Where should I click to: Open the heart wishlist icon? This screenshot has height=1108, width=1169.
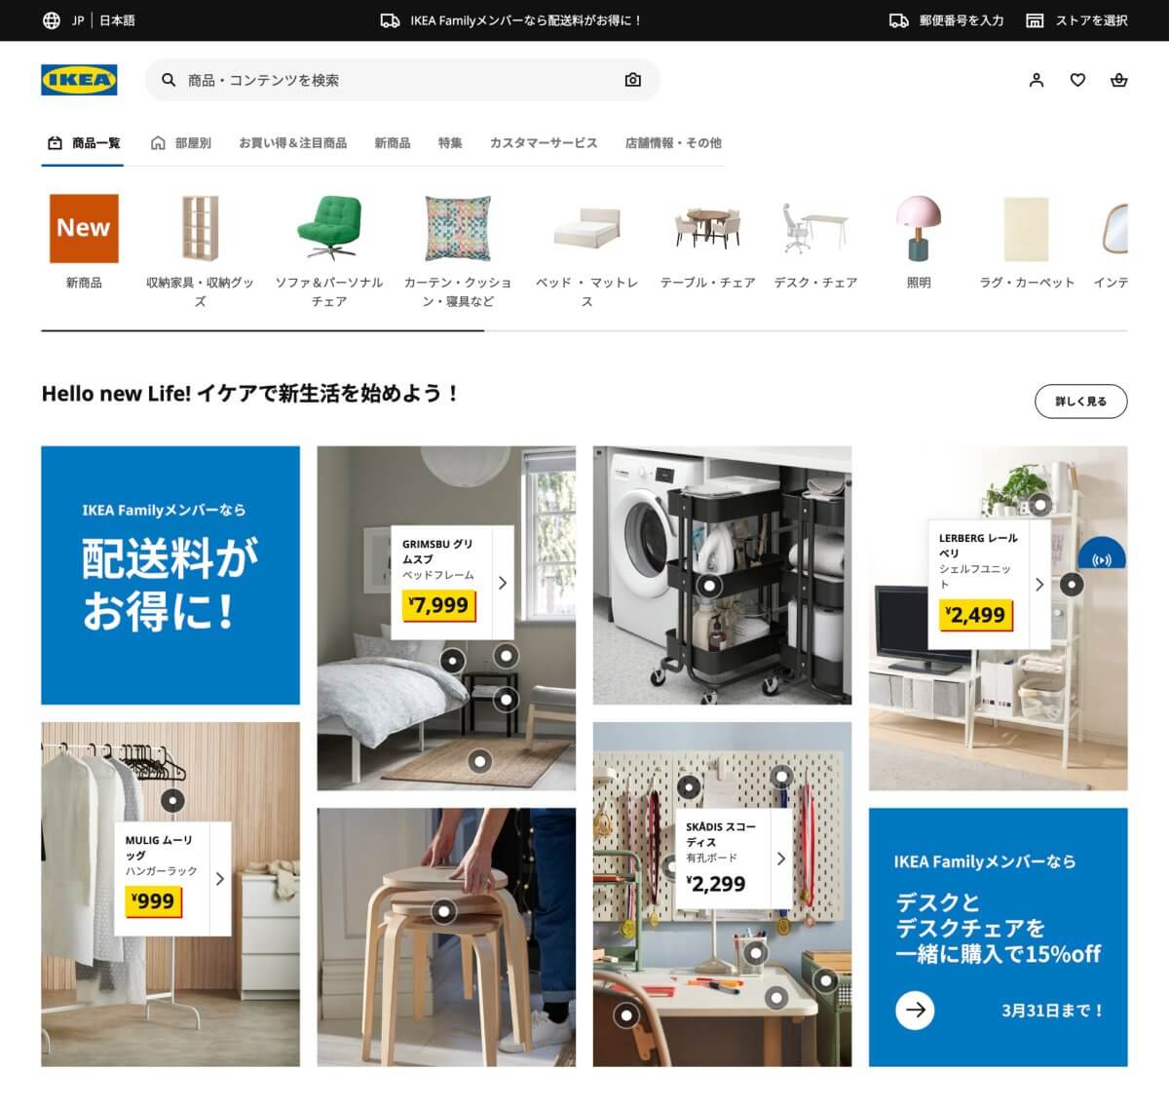pyautogui.click(x=1077, y=80)
